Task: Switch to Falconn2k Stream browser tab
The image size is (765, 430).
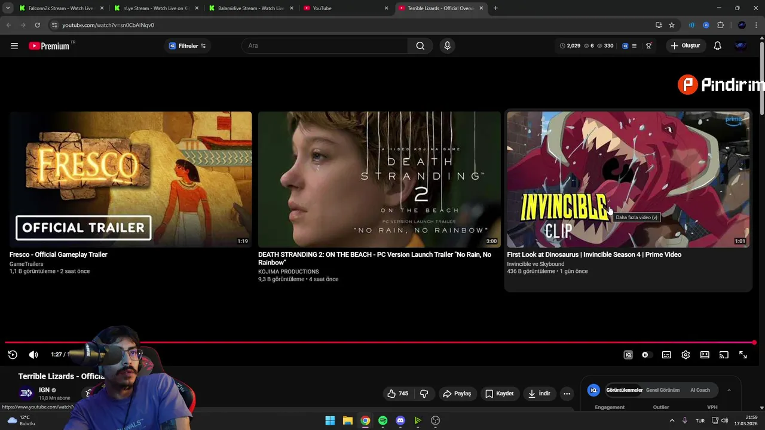Action: [x=60, y=8]
